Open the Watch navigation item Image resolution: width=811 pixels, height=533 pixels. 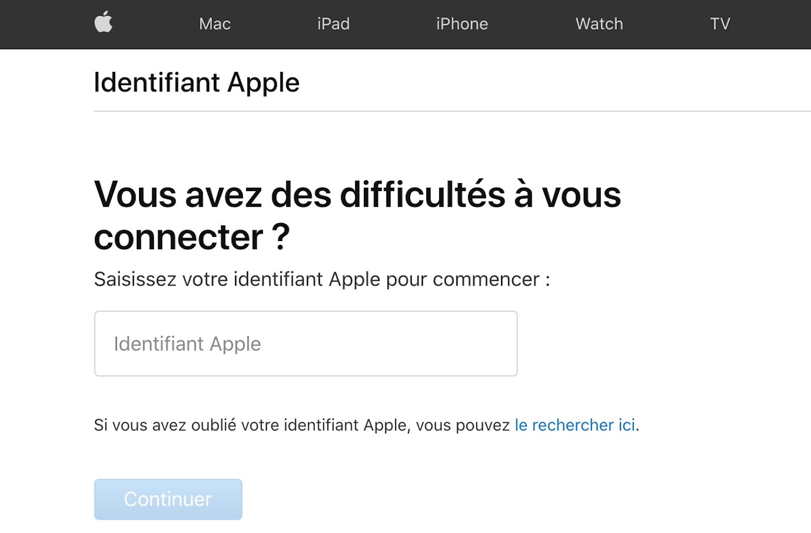[x=599, y=24]
